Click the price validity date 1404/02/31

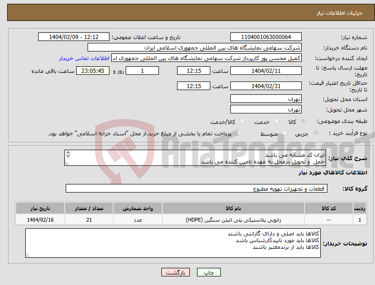coord(266,86)
